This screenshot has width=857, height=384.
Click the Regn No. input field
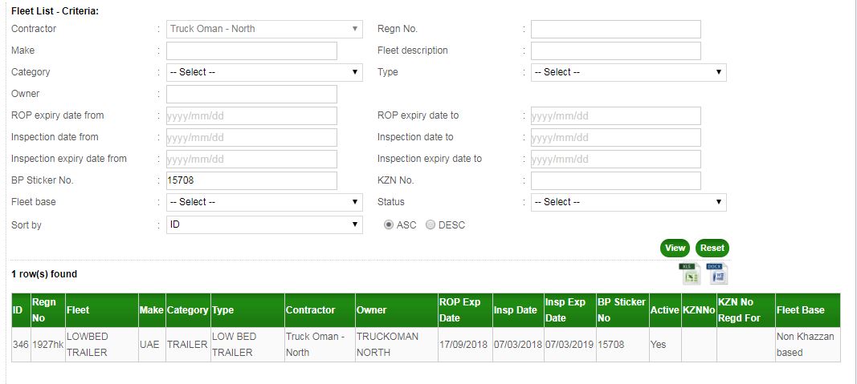[x=615, y=30]
